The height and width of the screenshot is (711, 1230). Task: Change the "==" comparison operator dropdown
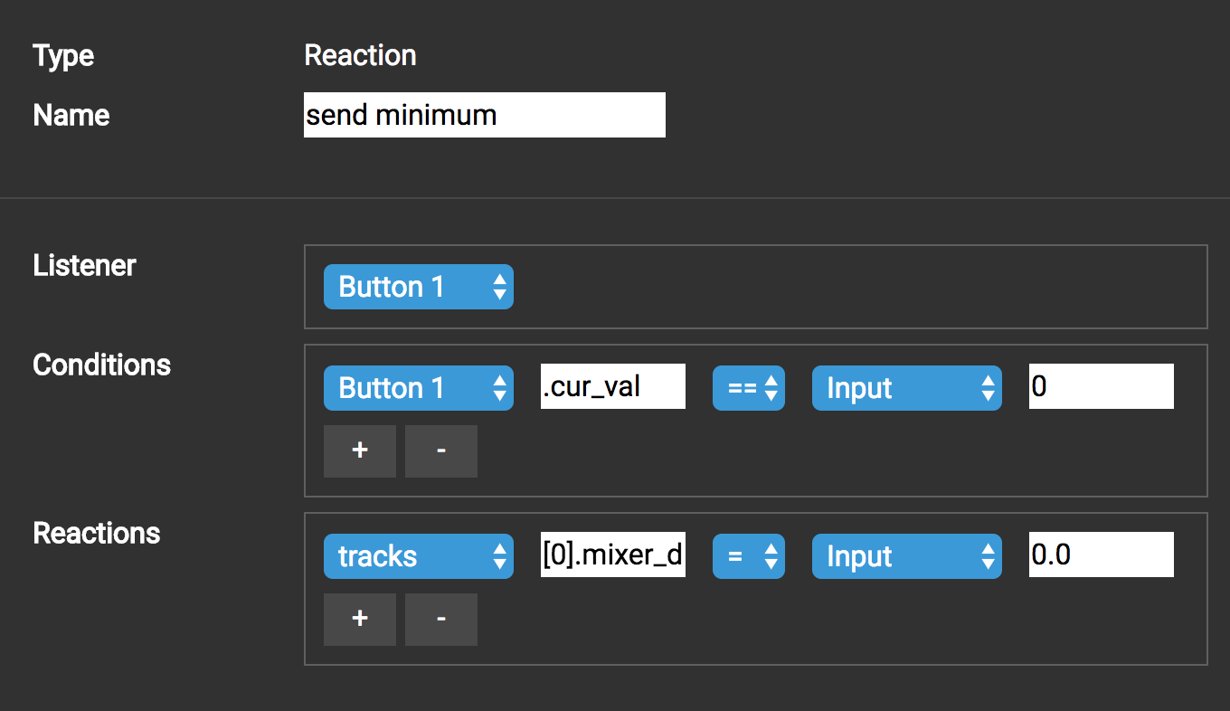click(748, 388)
